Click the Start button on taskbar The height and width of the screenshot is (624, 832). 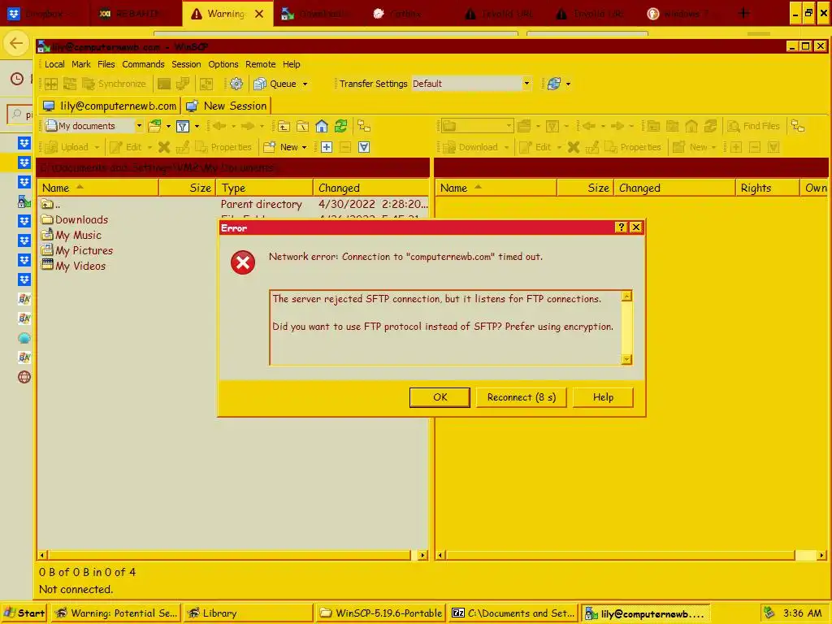(24, 613)
